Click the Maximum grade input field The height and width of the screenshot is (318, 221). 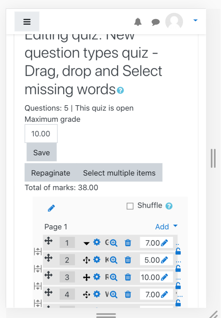[41, 134]
